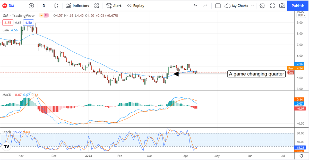Select the 'A game changing quarter' text label

[256, 74]
